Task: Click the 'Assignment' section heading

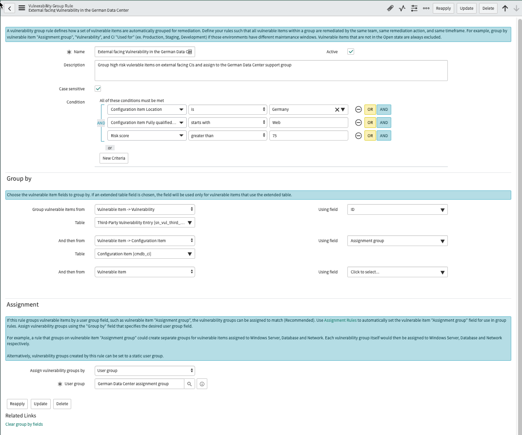Action: coord(22,305)
